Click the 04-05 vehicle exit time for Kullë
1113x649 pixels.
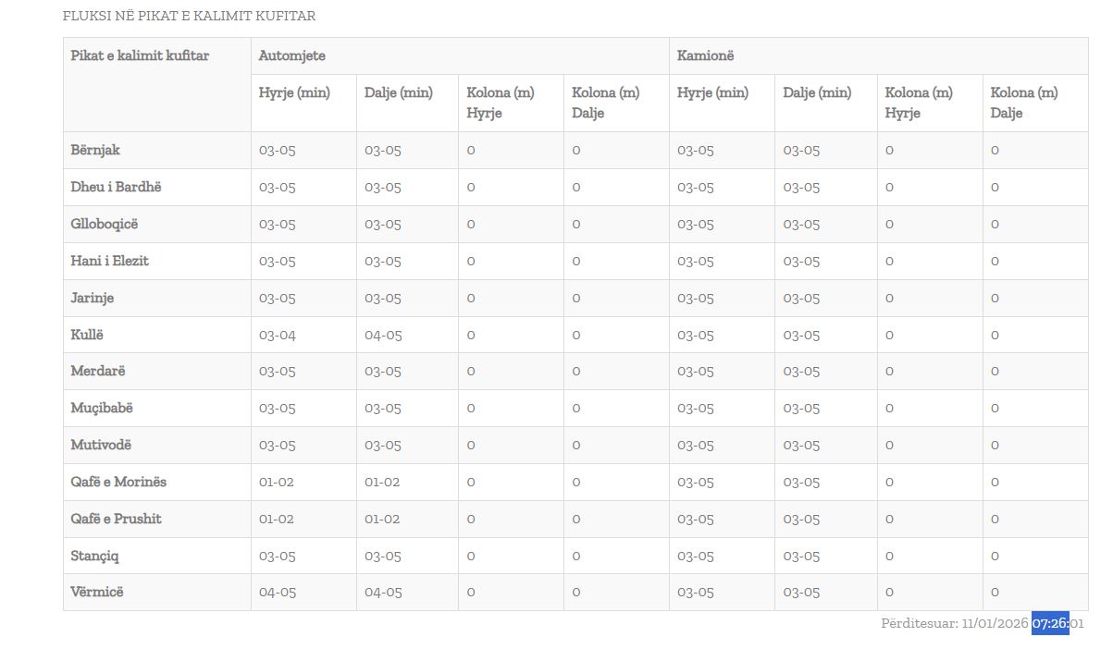[x=383, y=335]
